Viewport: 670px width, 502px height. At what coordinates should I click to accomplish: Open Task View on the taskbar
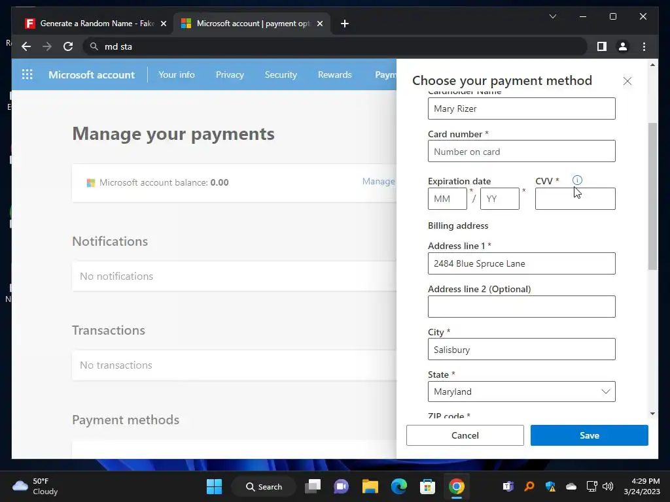click(313, 486)
